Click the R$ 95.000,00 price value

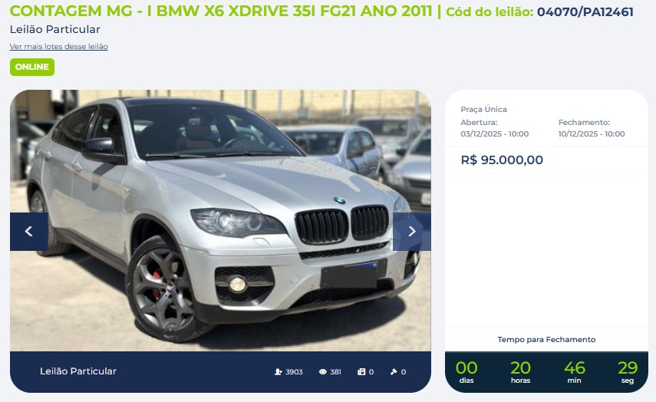(502, 160)
